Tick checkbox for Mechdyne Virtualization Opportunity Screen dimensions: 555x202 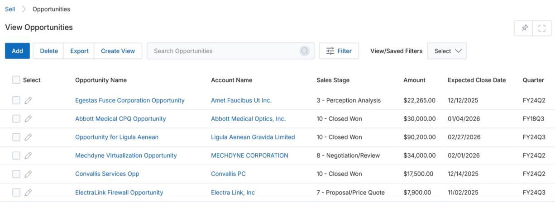16,155
